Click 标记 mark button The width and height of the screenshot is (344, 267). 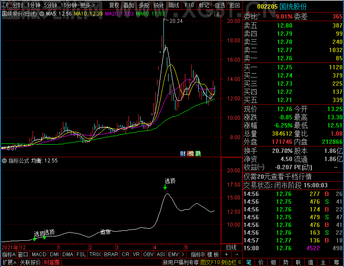[204, 5]
